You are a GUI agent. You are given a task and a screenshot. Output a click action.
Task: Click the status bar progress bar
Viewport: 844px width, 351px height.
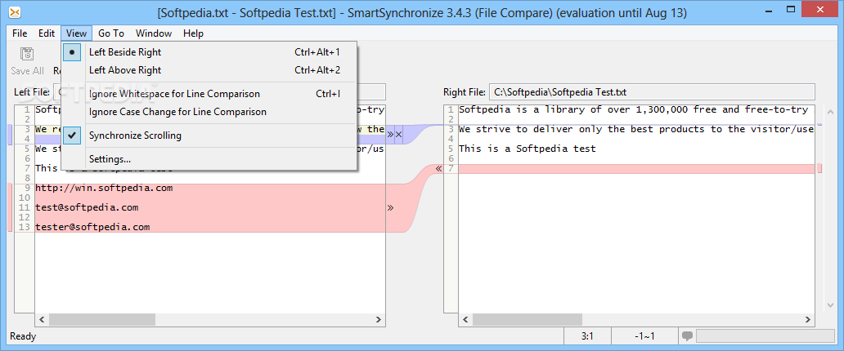pos(765,336)
